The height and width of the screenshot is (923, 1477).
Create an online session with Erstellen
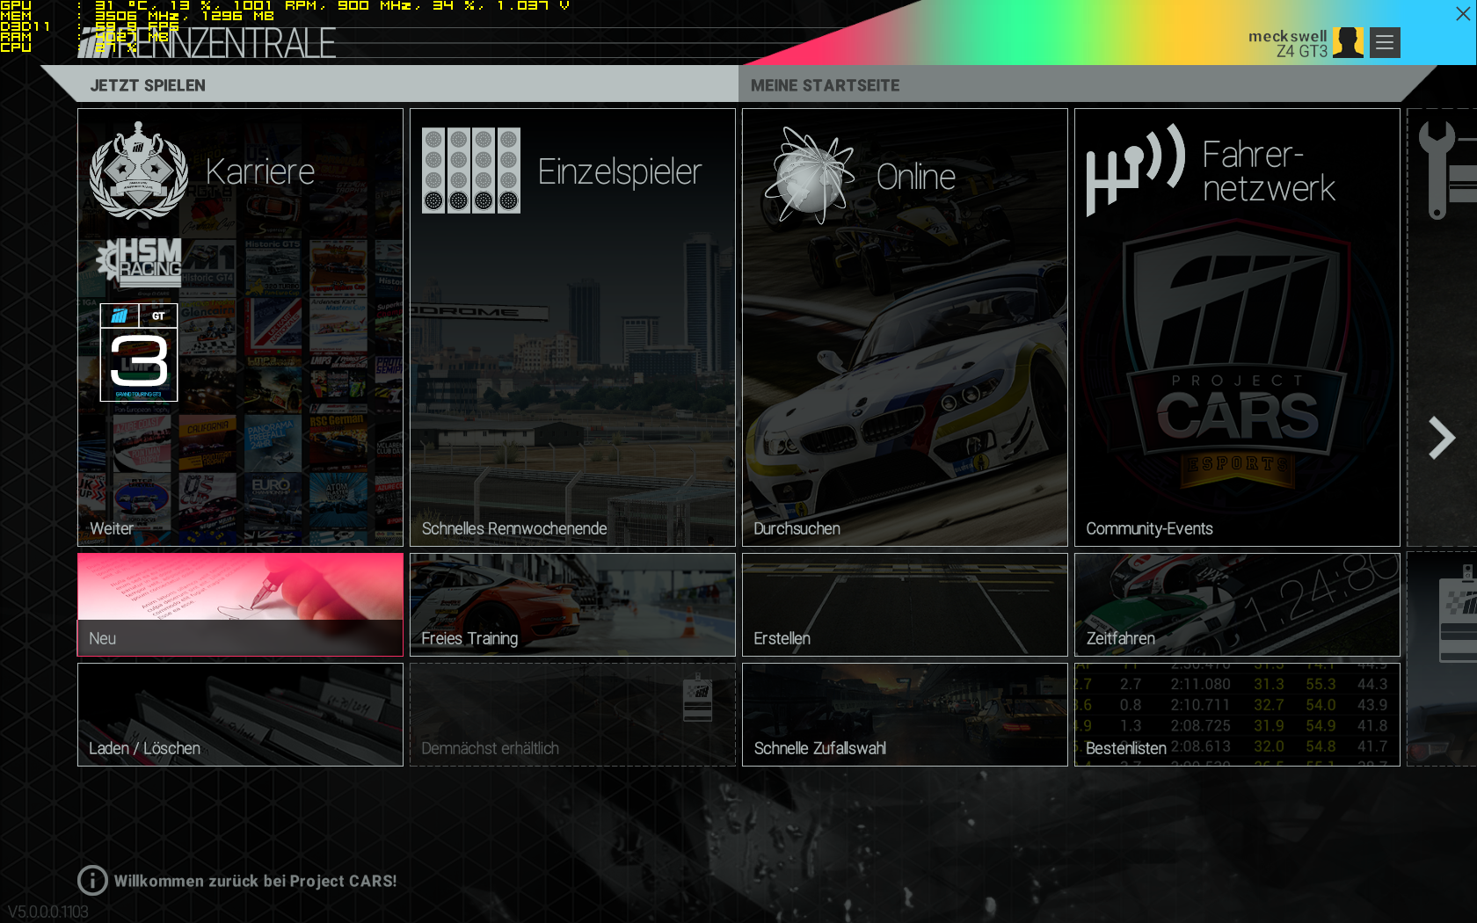[905, 605]
